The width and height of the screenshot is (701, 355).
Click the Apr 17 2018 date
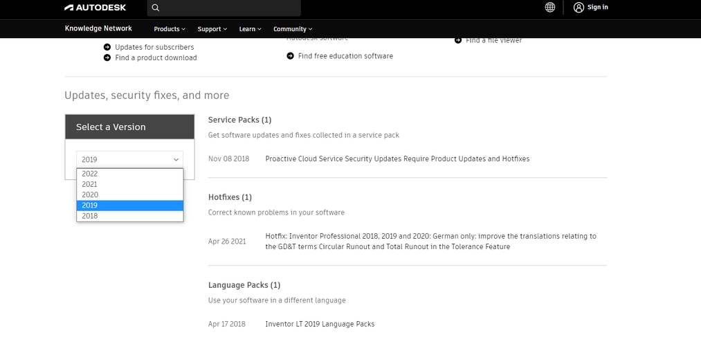point(227,324)
